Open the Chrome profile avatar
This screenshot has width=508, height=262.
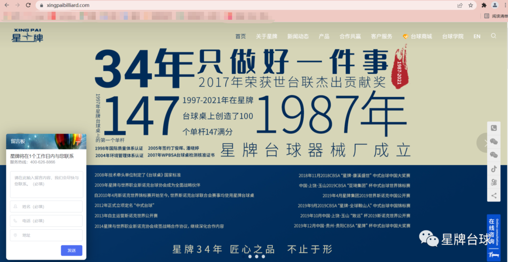point(495,5)
